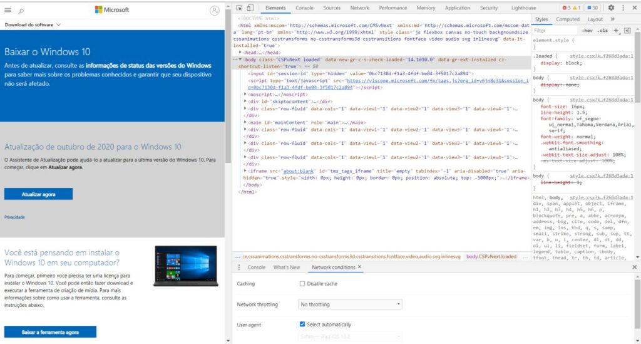Select the body.CSPvNext.loaded breadcrumb

pyautogui.click(x=491, y=257)
